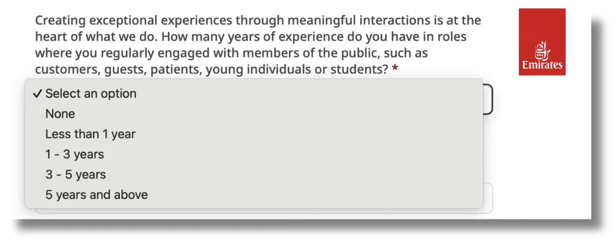Pick the "Less than 1 year" option
The height and width of the screenshot is (239, 616).
90,134
